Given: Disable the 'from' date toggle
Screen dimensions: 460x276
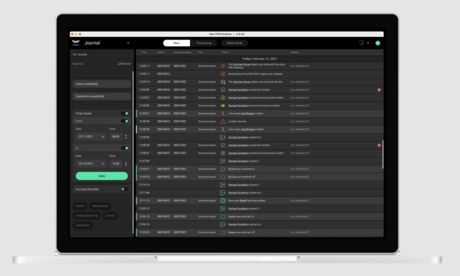Looking at the screenshot, I should click(x=125, y=121).
